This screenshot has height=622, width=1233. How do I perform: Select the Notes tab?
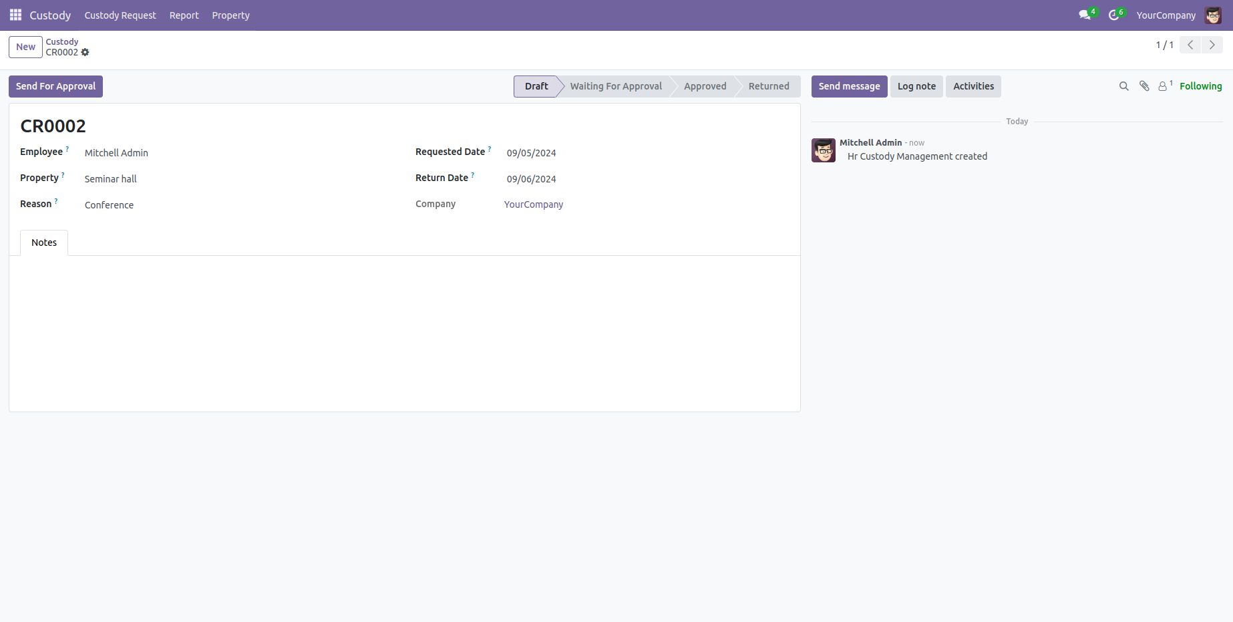pos(44,243)
